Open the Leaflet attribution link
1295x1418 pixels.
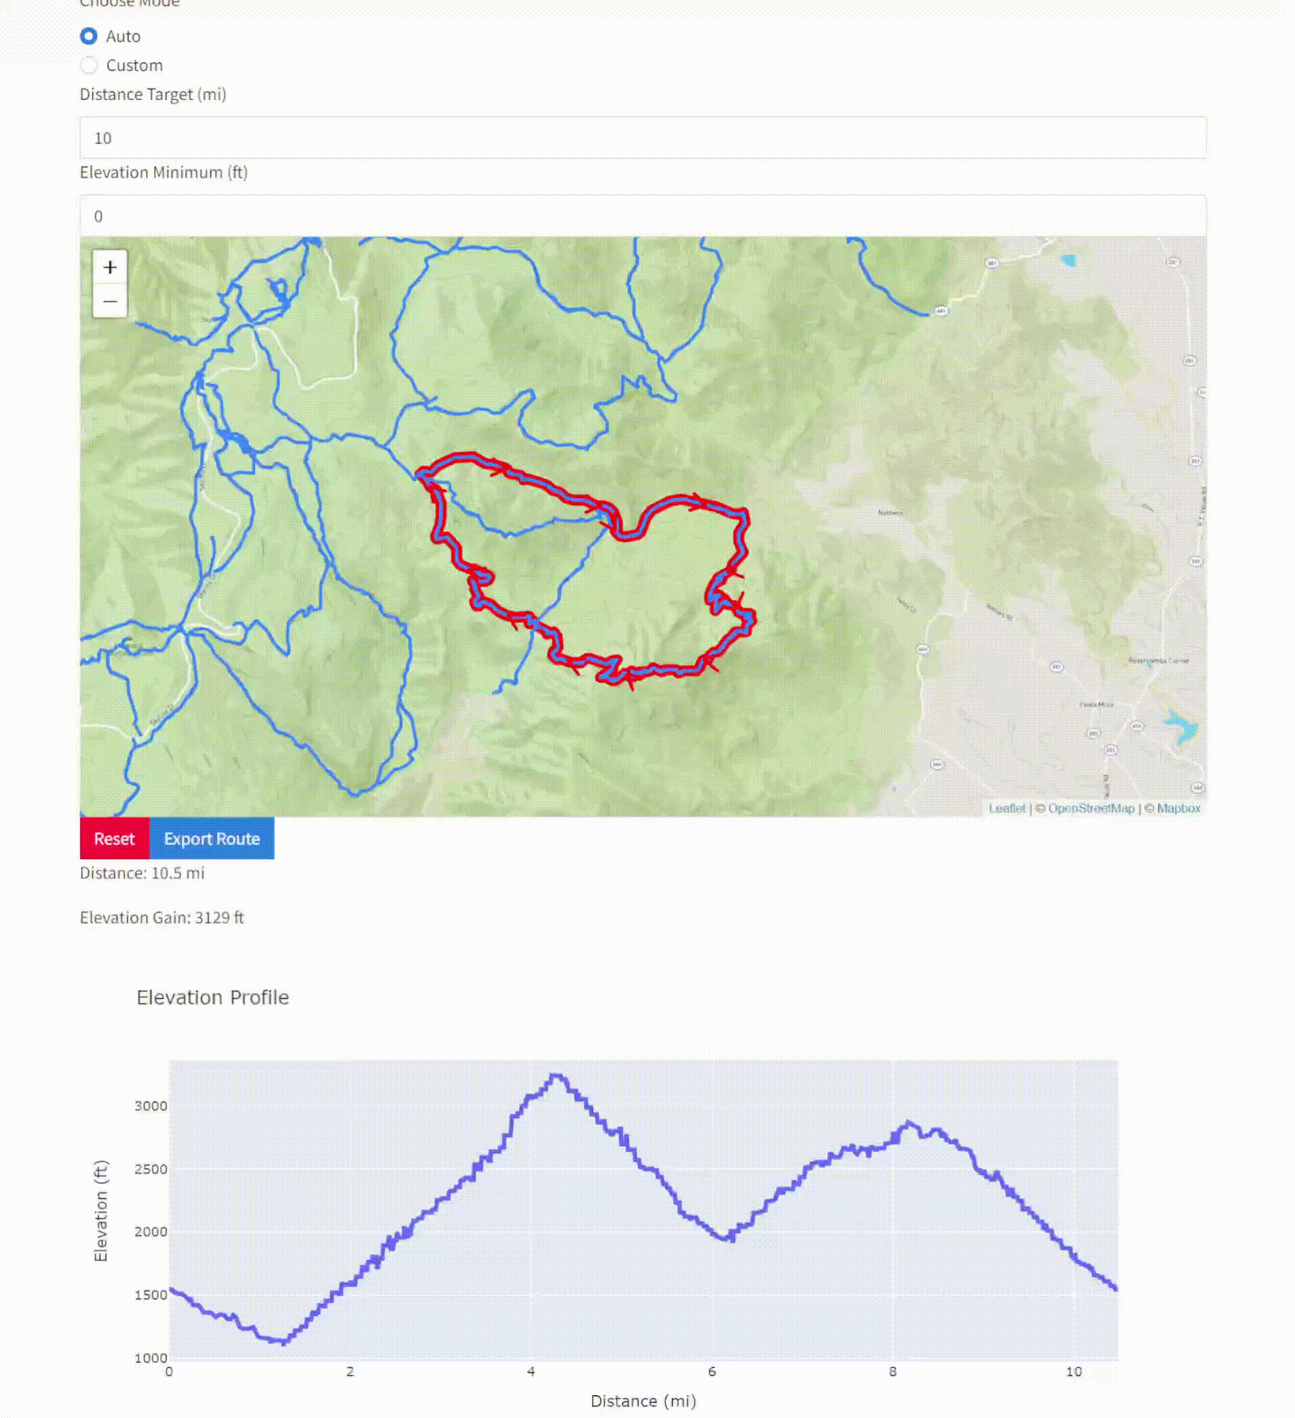[x=1006, y=808]
